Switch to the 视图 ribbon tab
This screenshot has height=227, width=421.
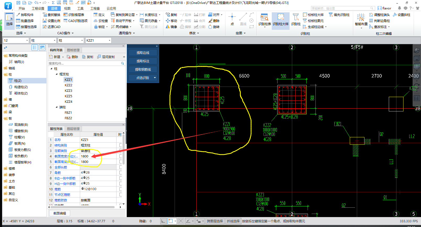[67, 8]
